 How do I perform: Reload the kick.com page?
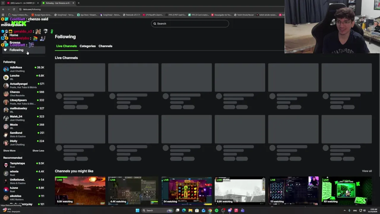tap(14, 9)
